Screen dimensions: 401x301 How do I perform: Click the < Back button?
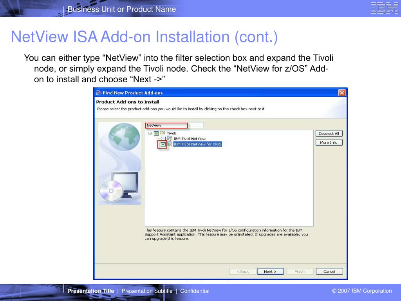(x=243, y=272)
